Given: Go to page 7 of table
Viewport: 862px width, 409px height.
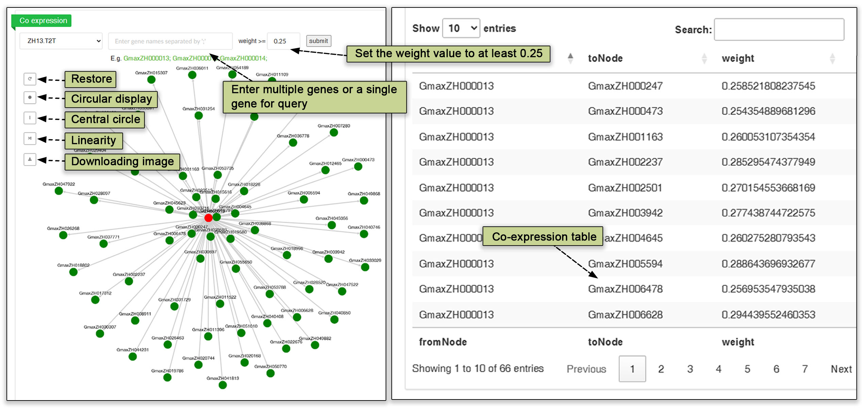Looking at the screenshot, I should (805, 369).
